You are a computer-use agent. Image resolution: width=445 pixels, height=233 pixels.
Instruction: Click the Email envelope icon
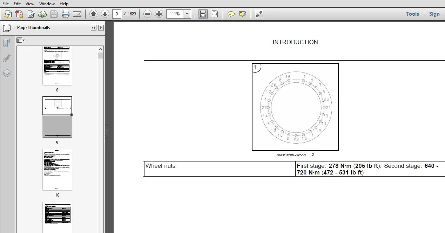click(77, 14)
